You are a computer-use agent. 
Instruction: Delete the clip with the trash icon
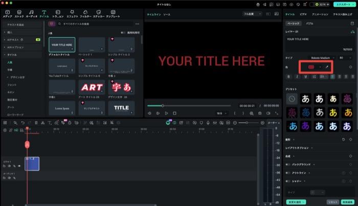tap(36, 123)
